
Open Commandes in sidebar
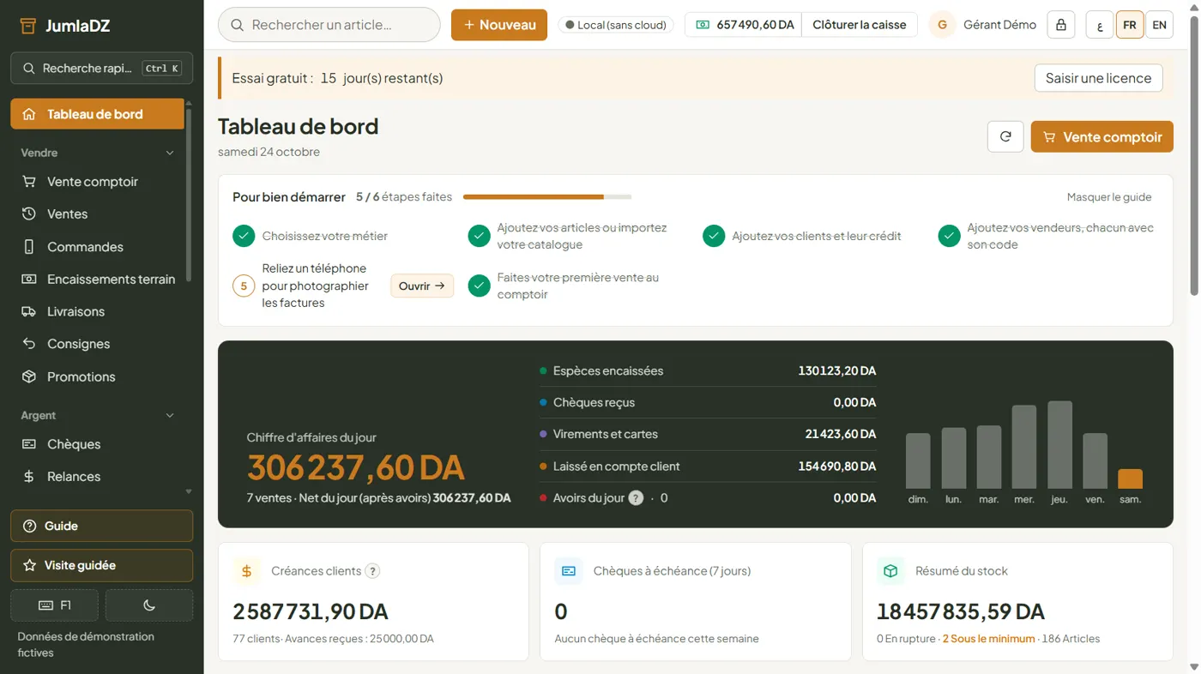97,247
